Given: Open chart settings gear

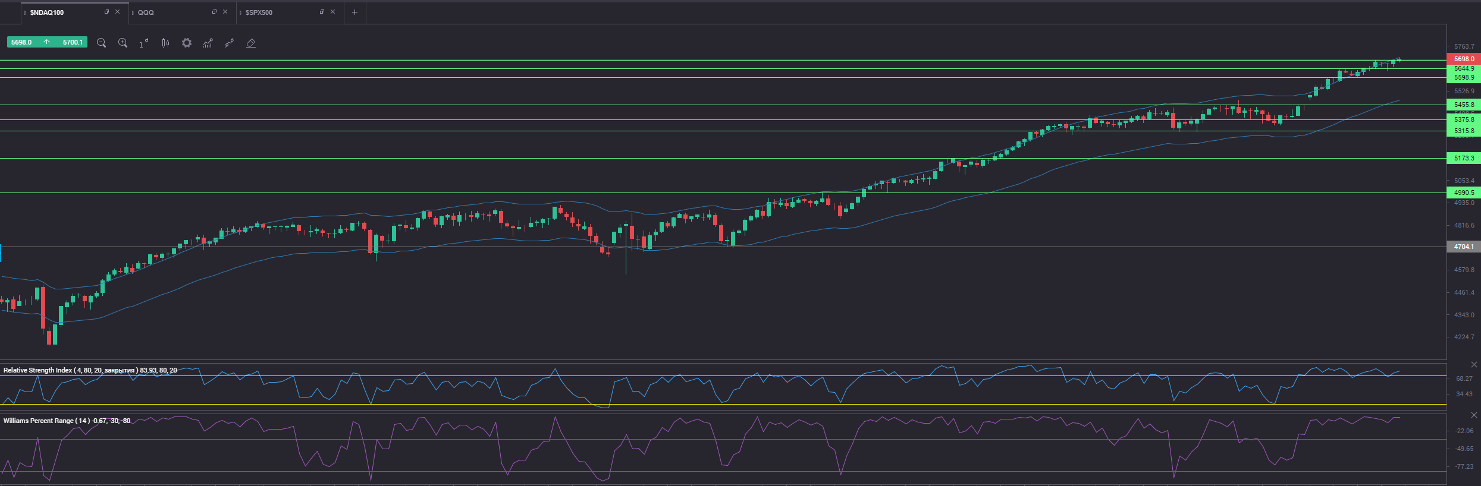Looking at the screenshot, I should (187, 43).
